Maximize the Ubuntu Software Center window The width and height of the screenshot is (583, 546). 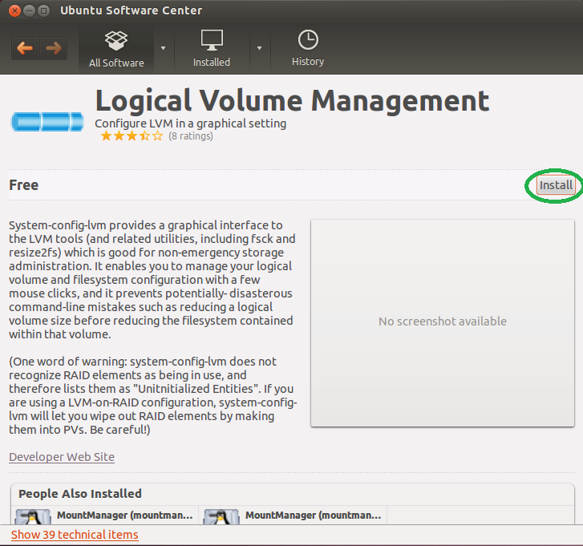coord(44,10)
